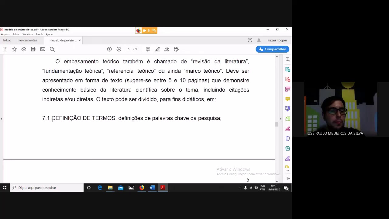Open Mail app from taskbar
The height and width of the screenshot is (219, 389).
[x=121, y=188]
